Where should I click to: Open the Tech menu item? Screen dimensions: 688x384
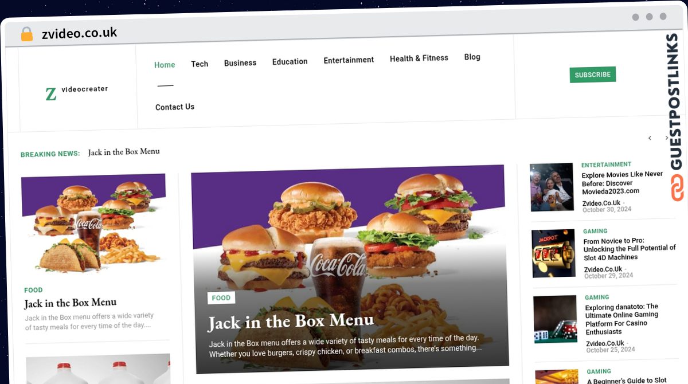pyautogui.click(x=200, y=64)
